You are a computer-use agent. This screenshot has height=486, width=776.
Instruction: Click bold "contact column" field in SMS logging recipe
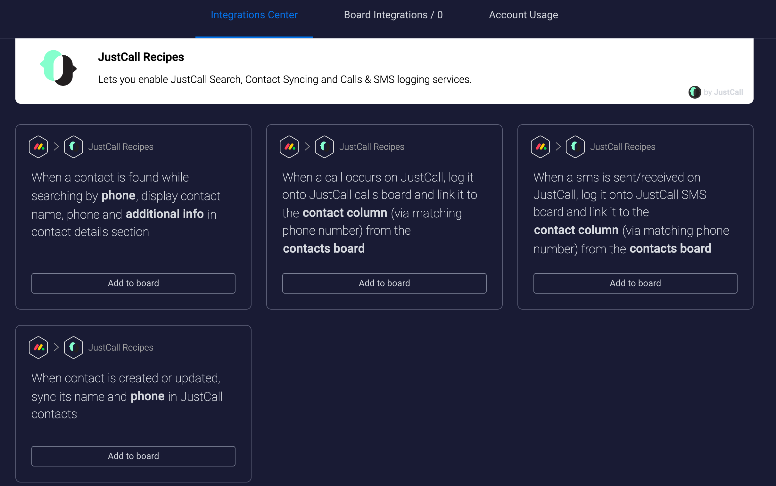pos(576,230)
